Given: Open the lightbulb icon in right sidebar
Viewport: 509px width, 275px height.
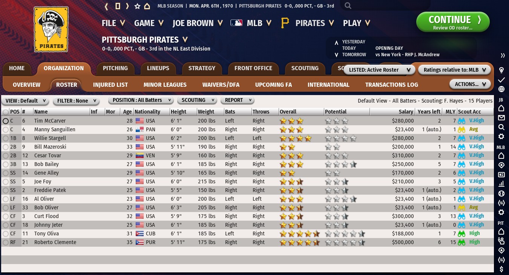Looking at the screenshot, I should coord(501,70).
